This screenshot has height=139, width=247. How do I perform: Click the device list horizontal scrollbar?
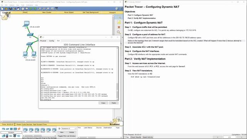tap(39, 136)
